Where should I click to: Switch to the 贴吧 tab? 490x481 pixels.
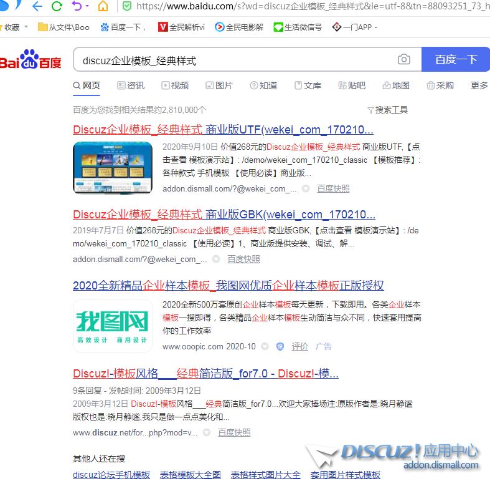click(x=352, y=85)
